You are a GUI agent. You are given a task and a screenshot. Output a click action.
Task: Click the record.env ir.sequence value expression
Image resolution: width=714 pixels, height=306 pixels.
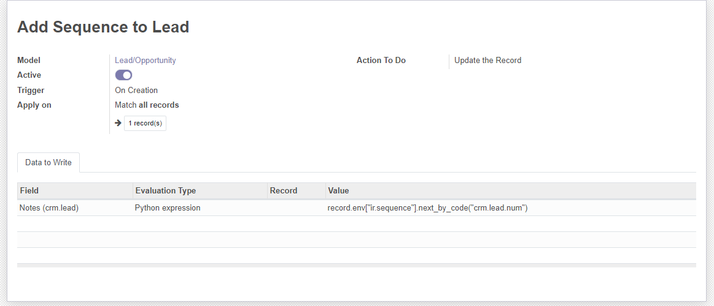point(427,208)
